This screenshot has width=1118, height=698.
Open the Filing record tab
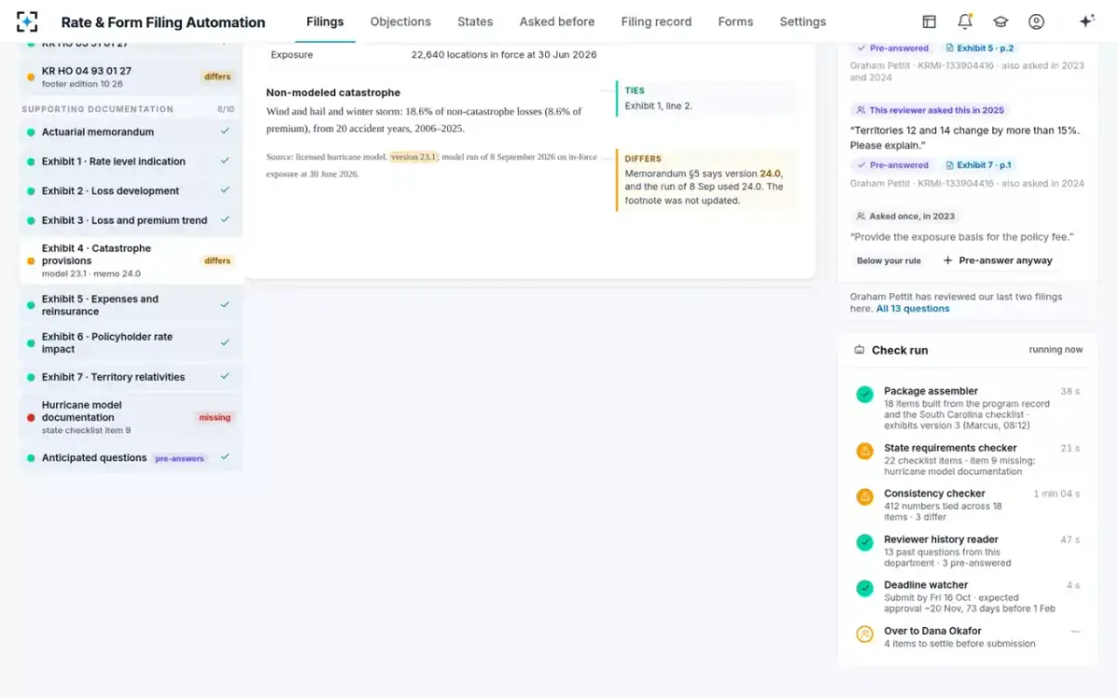click(656, 21)
